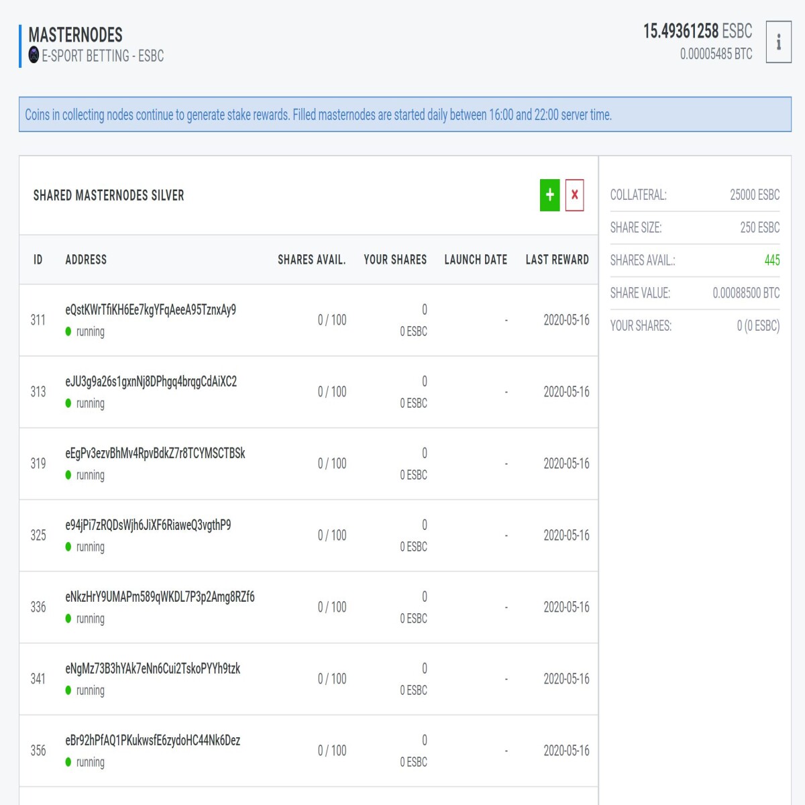Click green running status dot for node 336

pos(68,619)
